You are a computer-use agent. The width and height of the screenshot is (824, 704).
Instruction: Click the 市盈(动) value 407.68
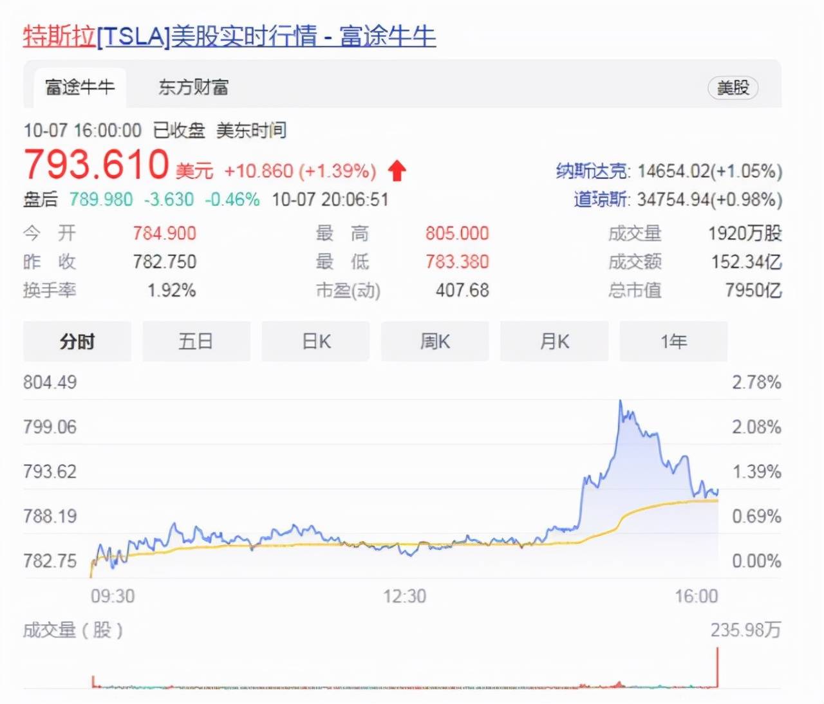click(462, 290)
